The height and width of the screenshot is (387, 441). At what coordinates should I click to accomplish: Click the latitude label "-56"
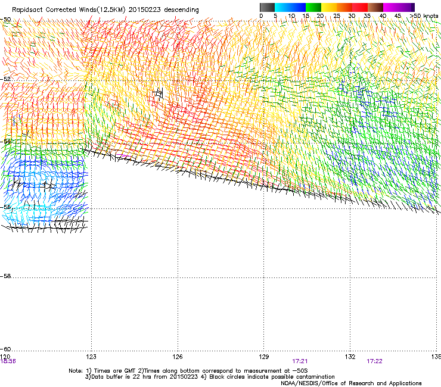pyautogui.click(x=5, y=207)
